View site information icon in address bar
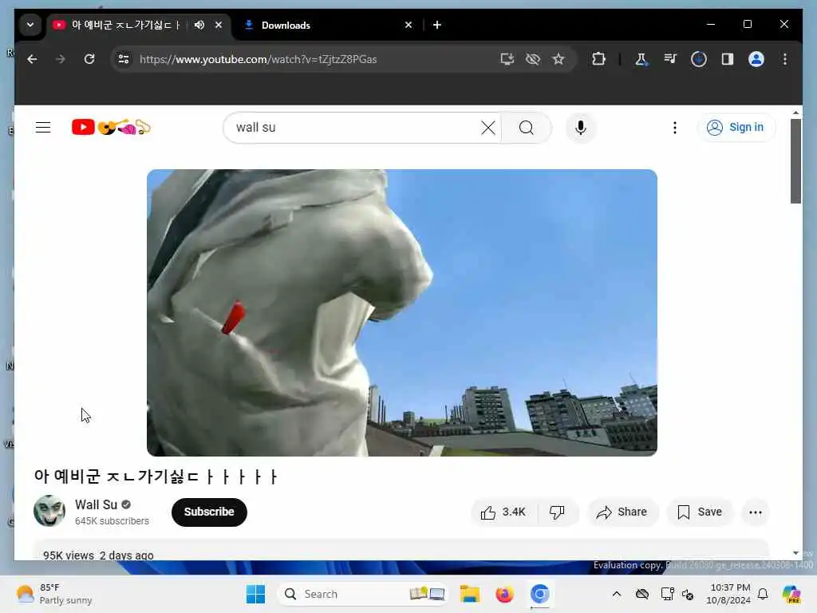This screenshot has height=613, width=817. [x=124, y=59]
